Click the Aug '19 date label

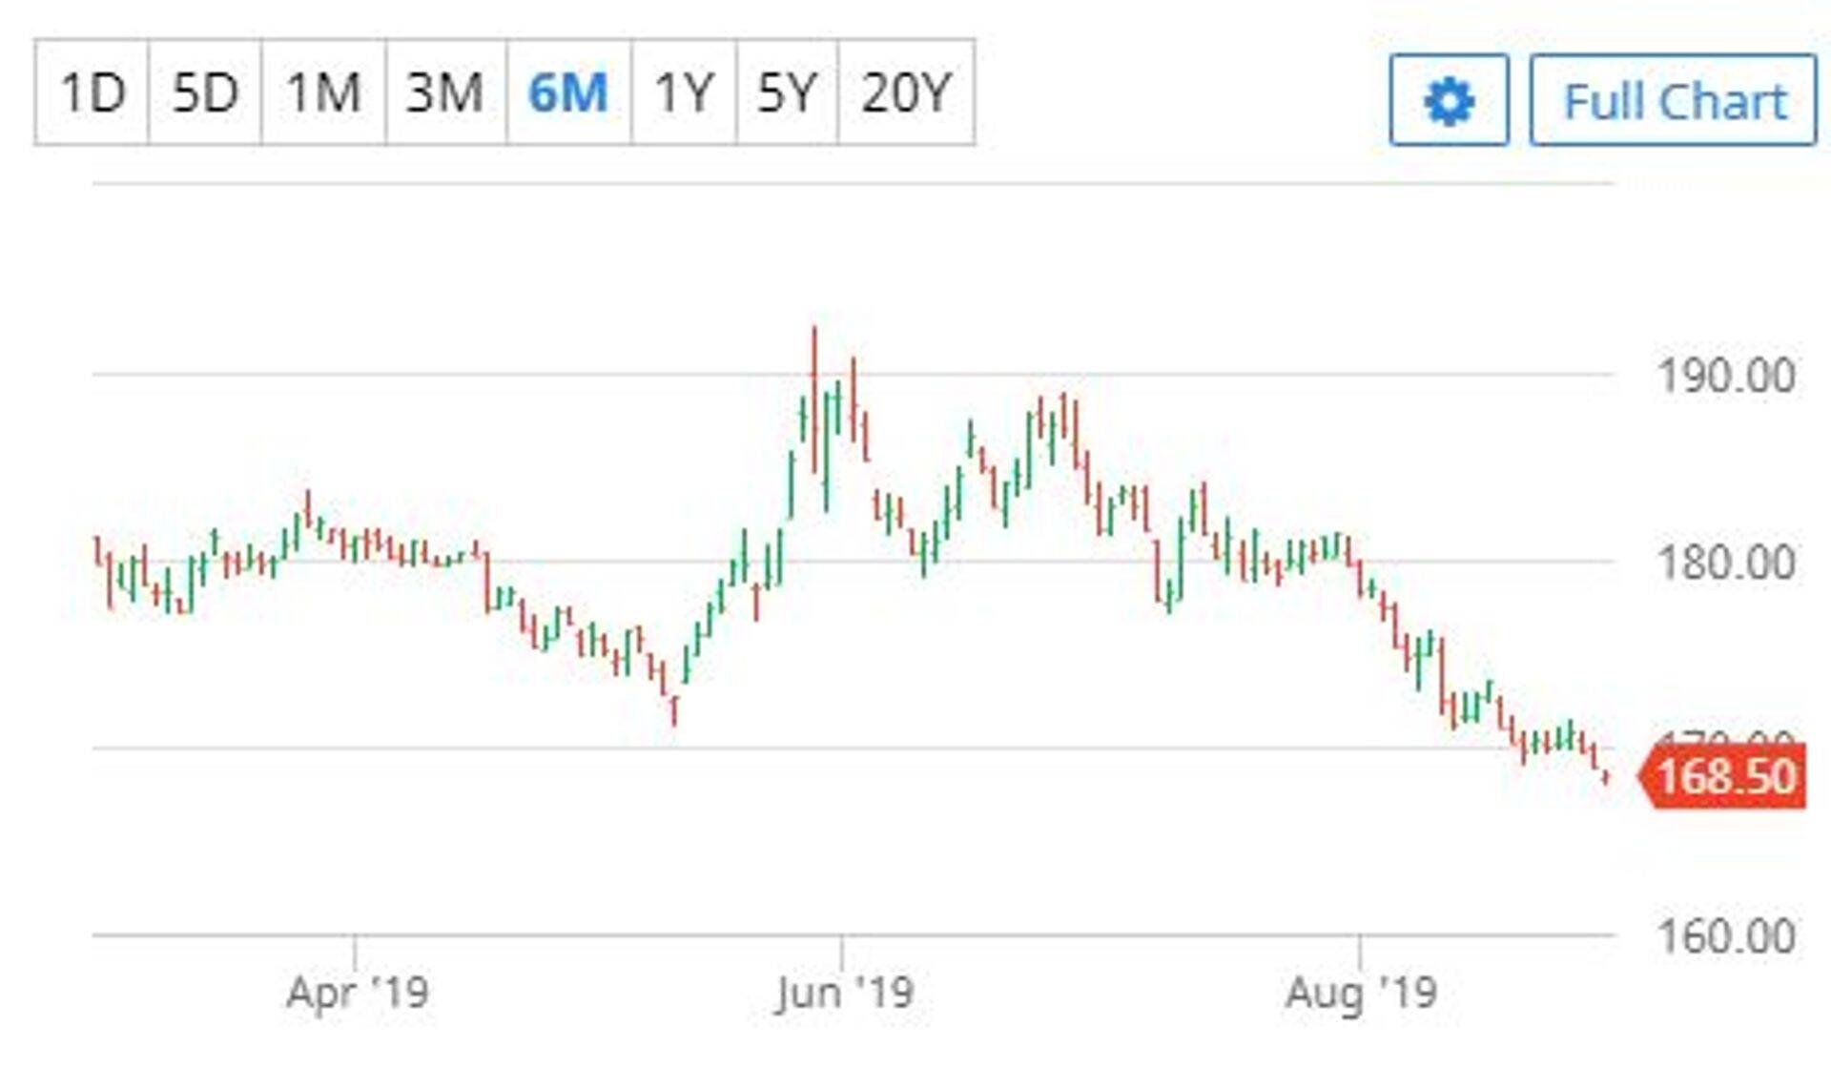1361,994
